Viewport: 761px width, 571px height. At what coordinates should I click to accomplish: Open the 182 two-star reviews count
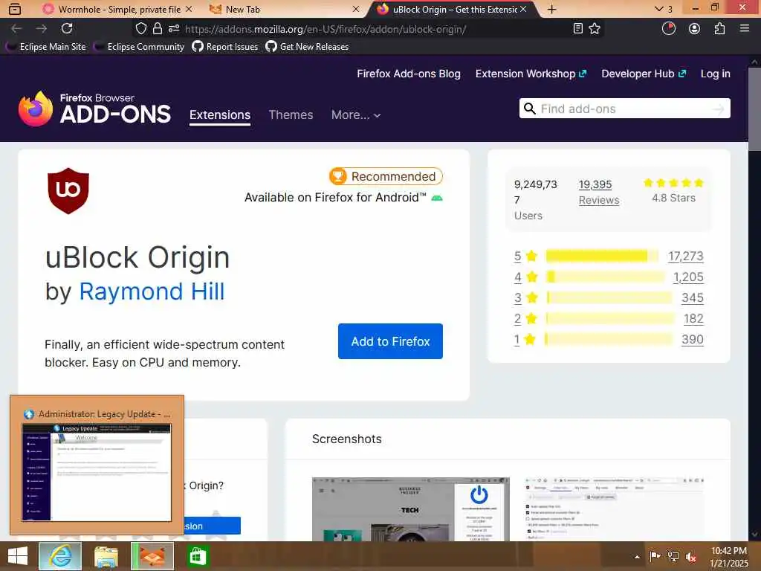(693, 318)
